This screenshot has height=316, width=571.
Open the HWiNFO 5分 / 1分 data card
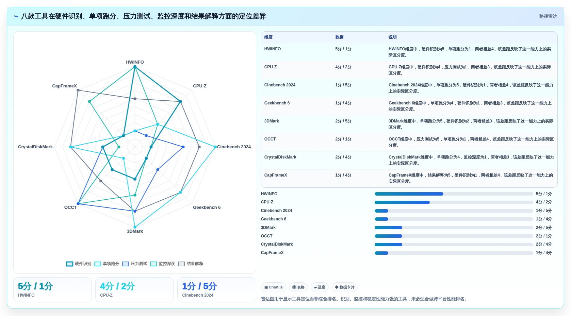click(x=52, y=290)
